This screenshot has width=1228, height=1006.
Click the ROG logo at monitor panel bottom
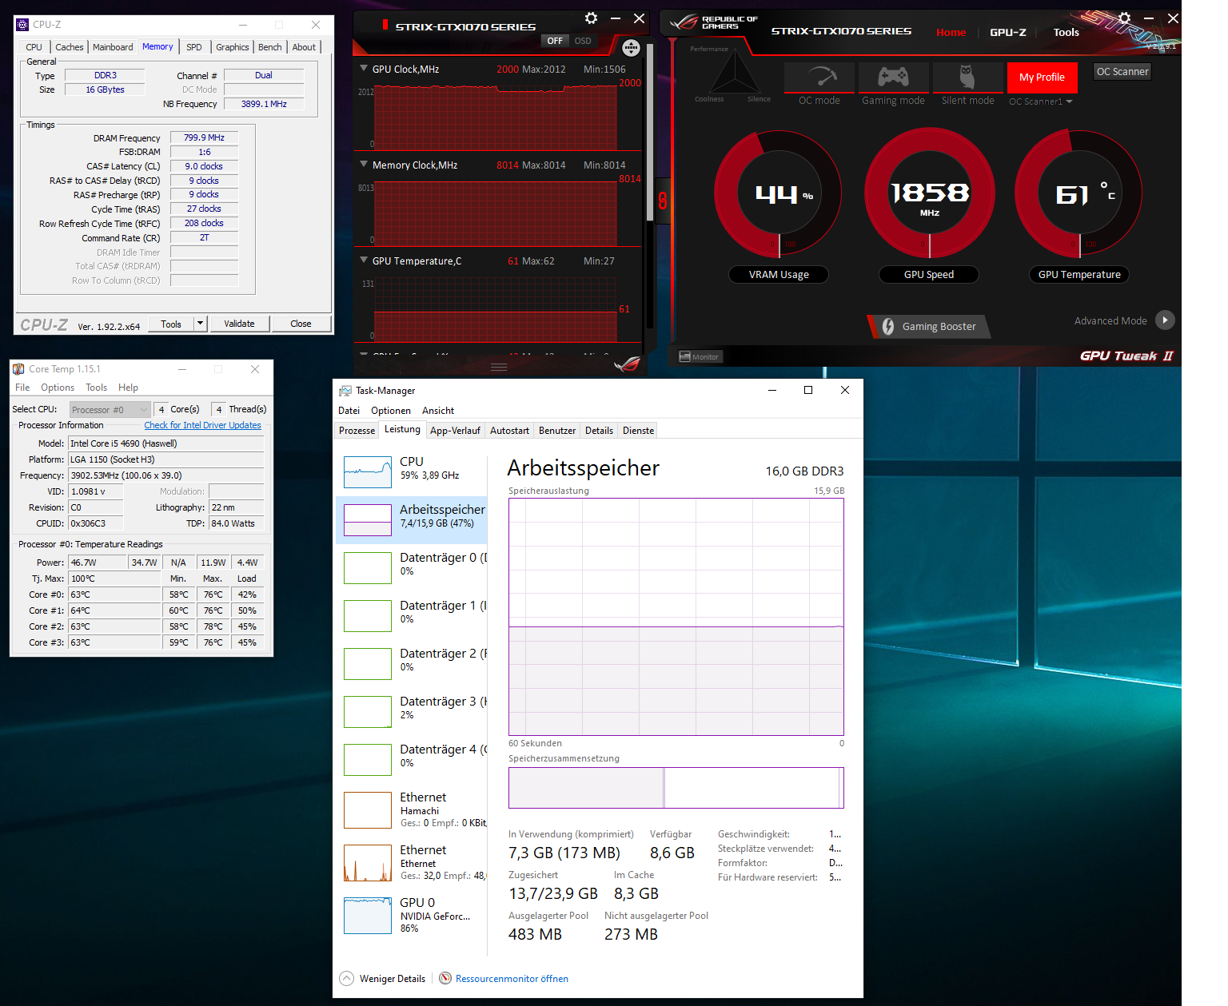click(x=628, y=364)
